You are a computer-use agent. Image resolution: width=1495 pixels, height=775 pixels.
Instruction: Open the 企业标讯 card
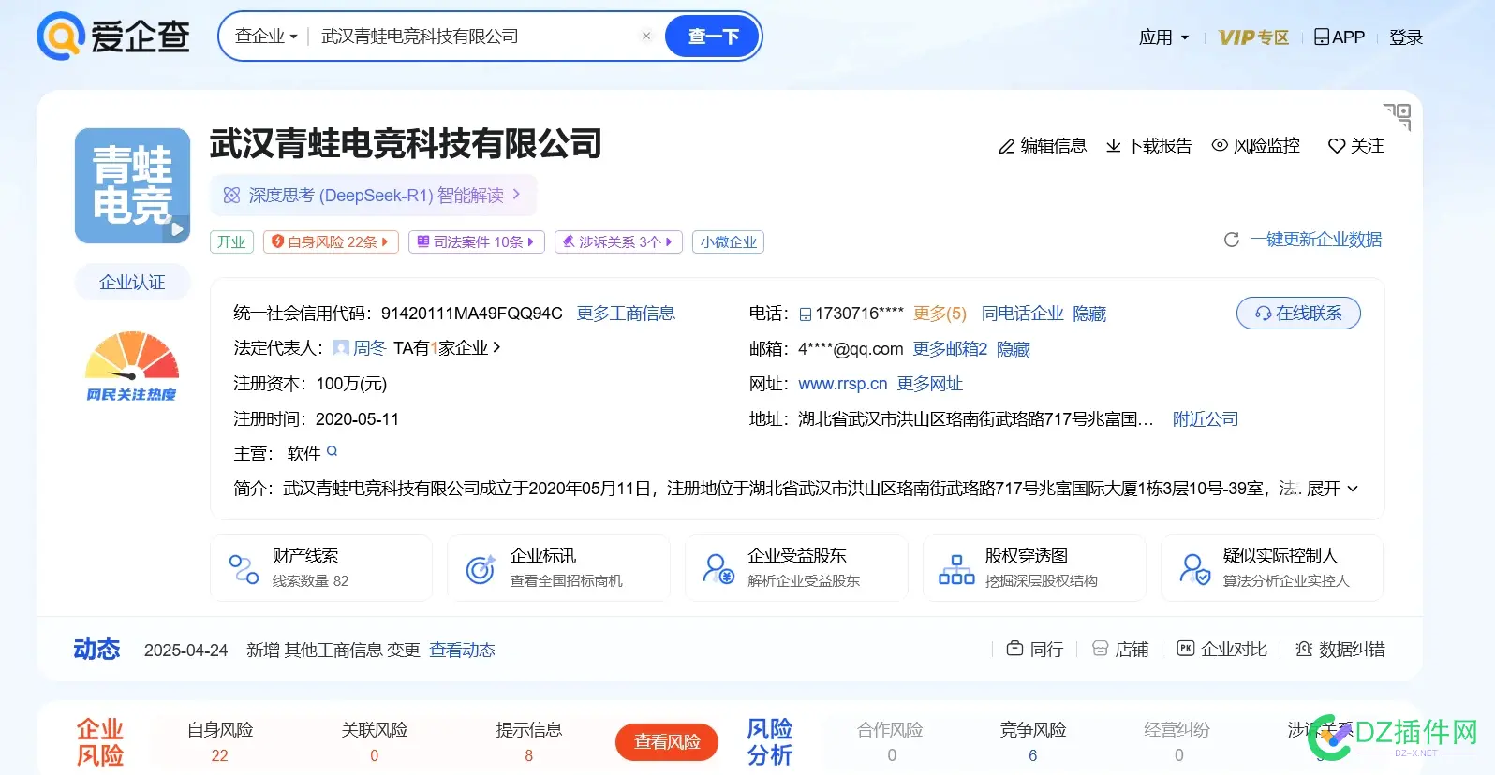coord(559,568)
